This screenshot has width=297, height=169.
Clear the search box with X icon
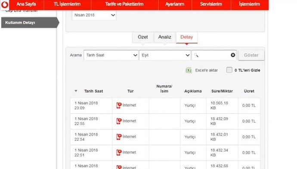click(x=233, y=55)
